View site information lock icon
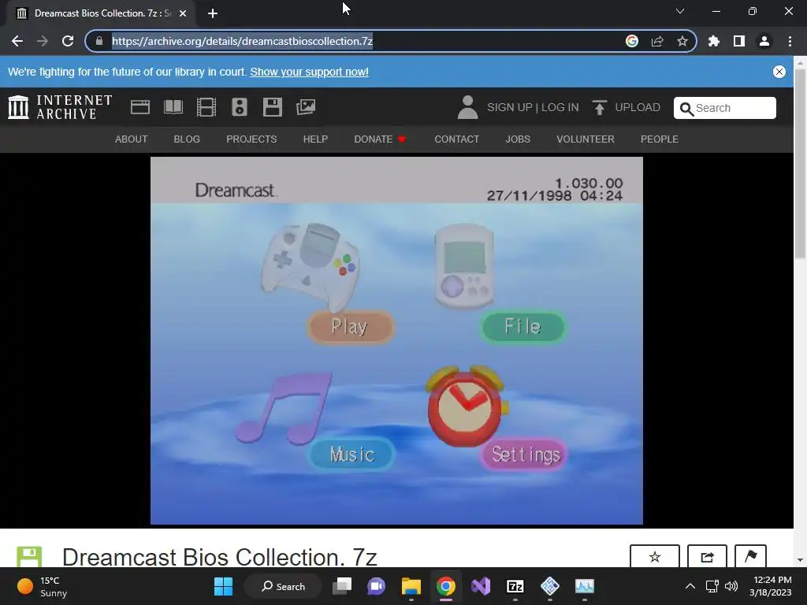Image resolution: width=807 pixels, height=605 pixels. 99,41
